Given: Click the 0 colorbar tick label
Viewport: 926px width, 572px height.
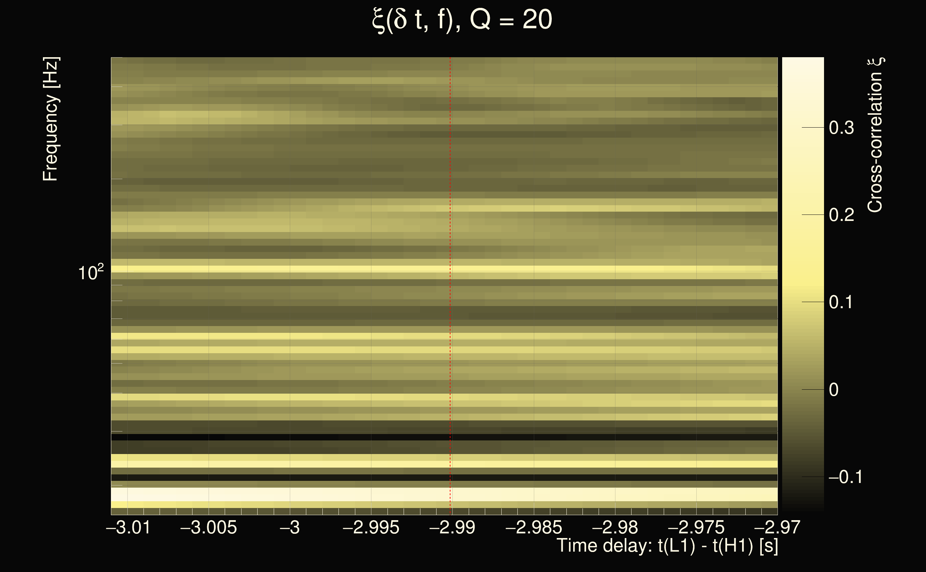Looking at the screenshot, I should click(834, 390).
